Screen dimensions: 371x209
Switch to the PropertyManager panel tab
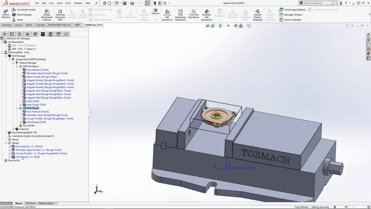12,34
